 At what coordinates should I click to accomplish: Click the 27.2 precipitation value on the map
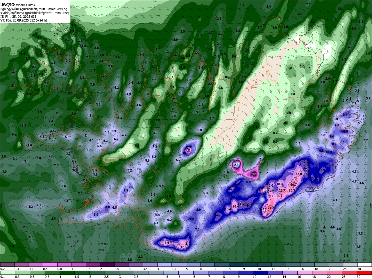click(x=271, y=208)
